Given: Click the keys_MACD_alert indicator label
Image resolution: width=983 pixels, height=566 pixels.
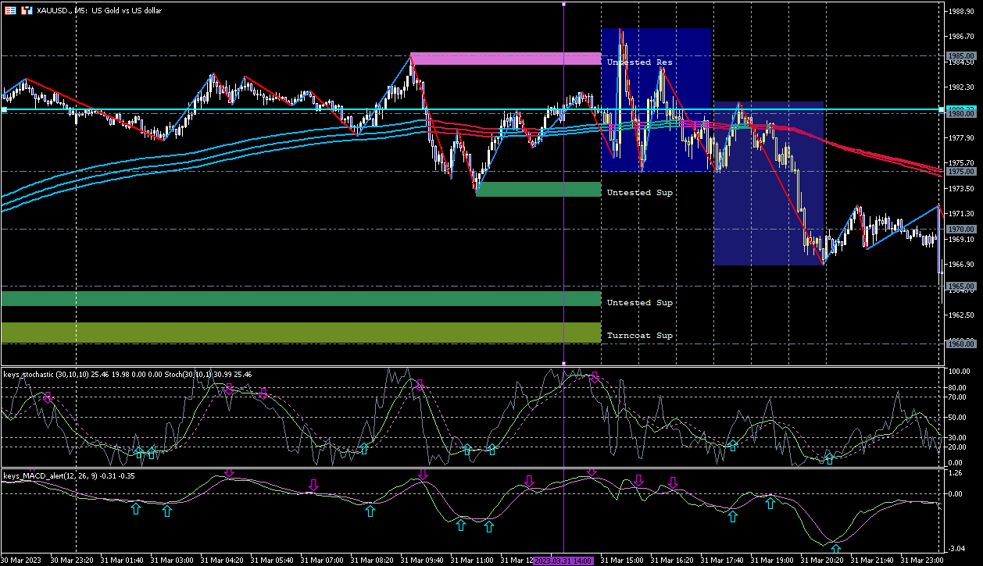Looking at the screenshot, I should (41, 475).
